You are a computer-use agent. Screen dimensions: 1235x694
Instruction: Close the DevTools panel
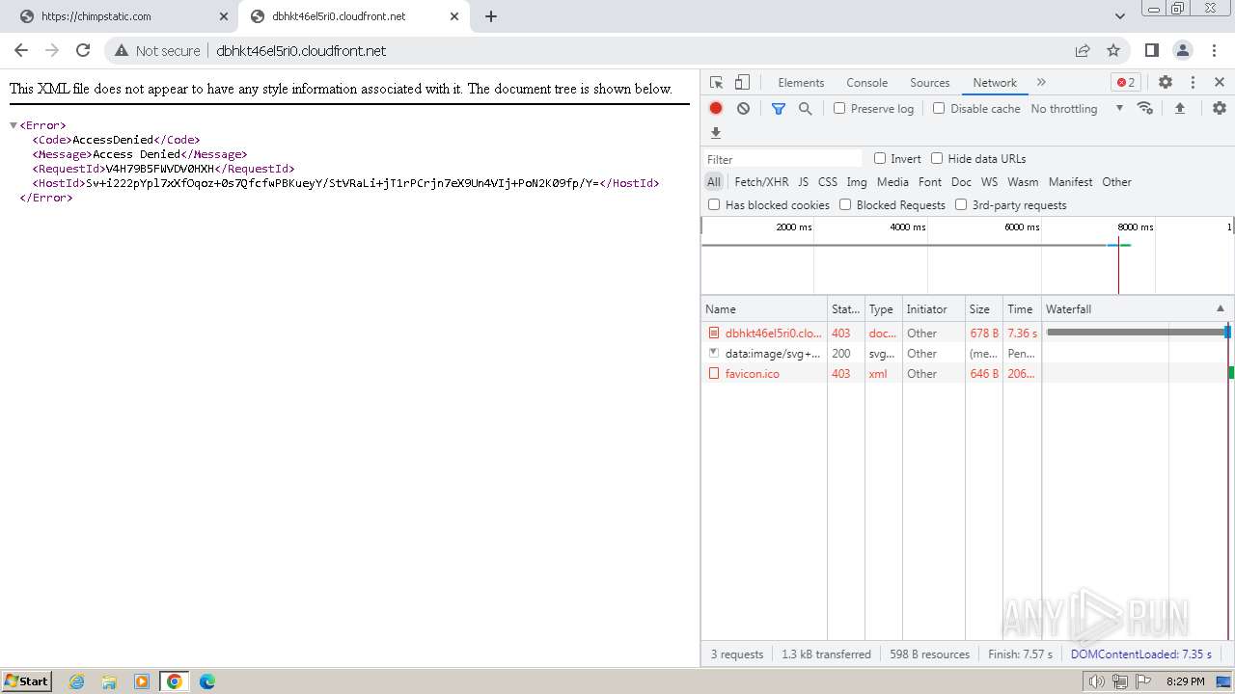1220,82
